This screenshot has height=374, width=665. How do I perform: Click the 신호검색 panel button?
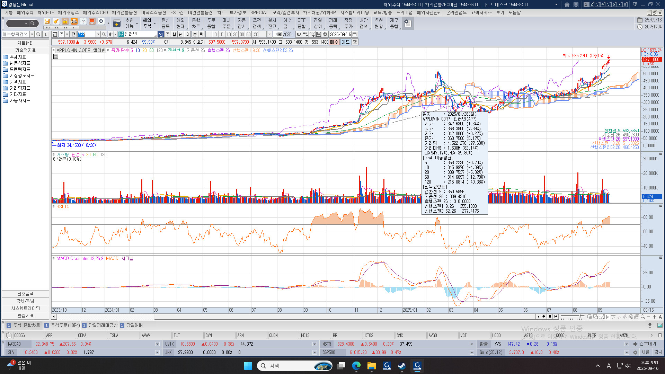pos(25,294)
